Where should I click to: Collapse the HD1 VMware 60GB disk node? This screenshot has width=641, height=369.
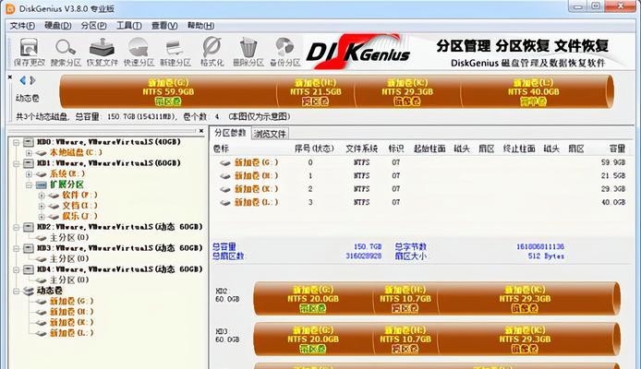click(17, 163)
